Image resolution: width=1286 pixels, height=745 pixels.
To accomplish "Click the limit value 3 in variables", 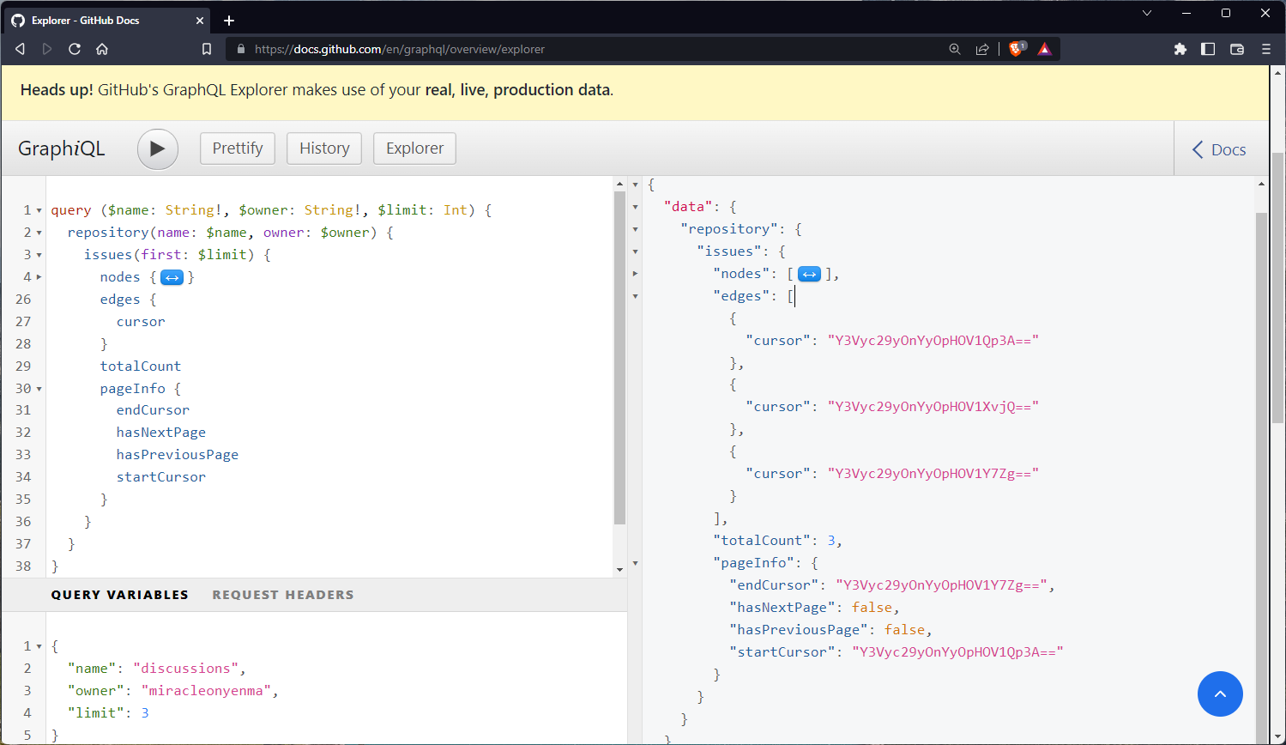I will click(145, 713).
